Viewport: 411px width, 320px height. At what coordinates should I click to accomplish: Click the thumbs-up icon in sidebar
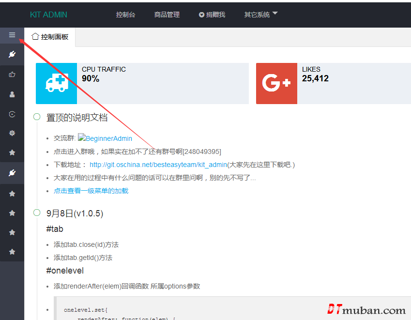12,75
